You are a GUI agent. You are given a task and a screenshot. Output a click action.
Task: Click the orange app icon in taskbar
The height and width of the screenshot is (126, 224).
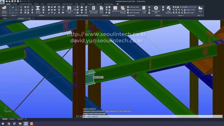pyautogui.click(x=31, y=124)
